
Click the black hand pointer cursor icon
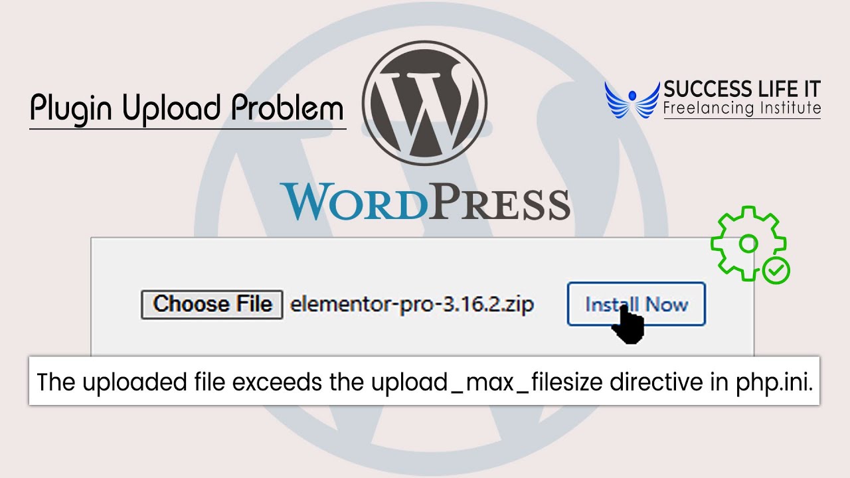[x=628, y=324]
